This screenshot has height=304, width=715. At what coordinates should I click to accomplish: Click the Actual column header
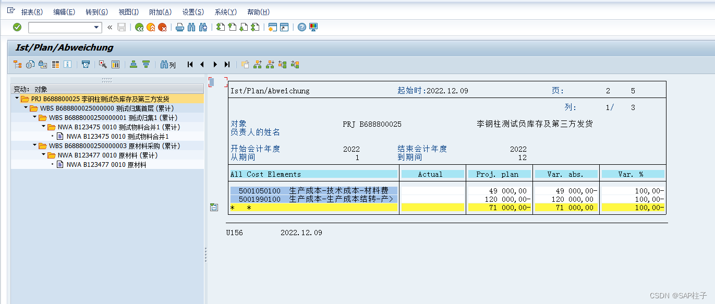[432, 174]
